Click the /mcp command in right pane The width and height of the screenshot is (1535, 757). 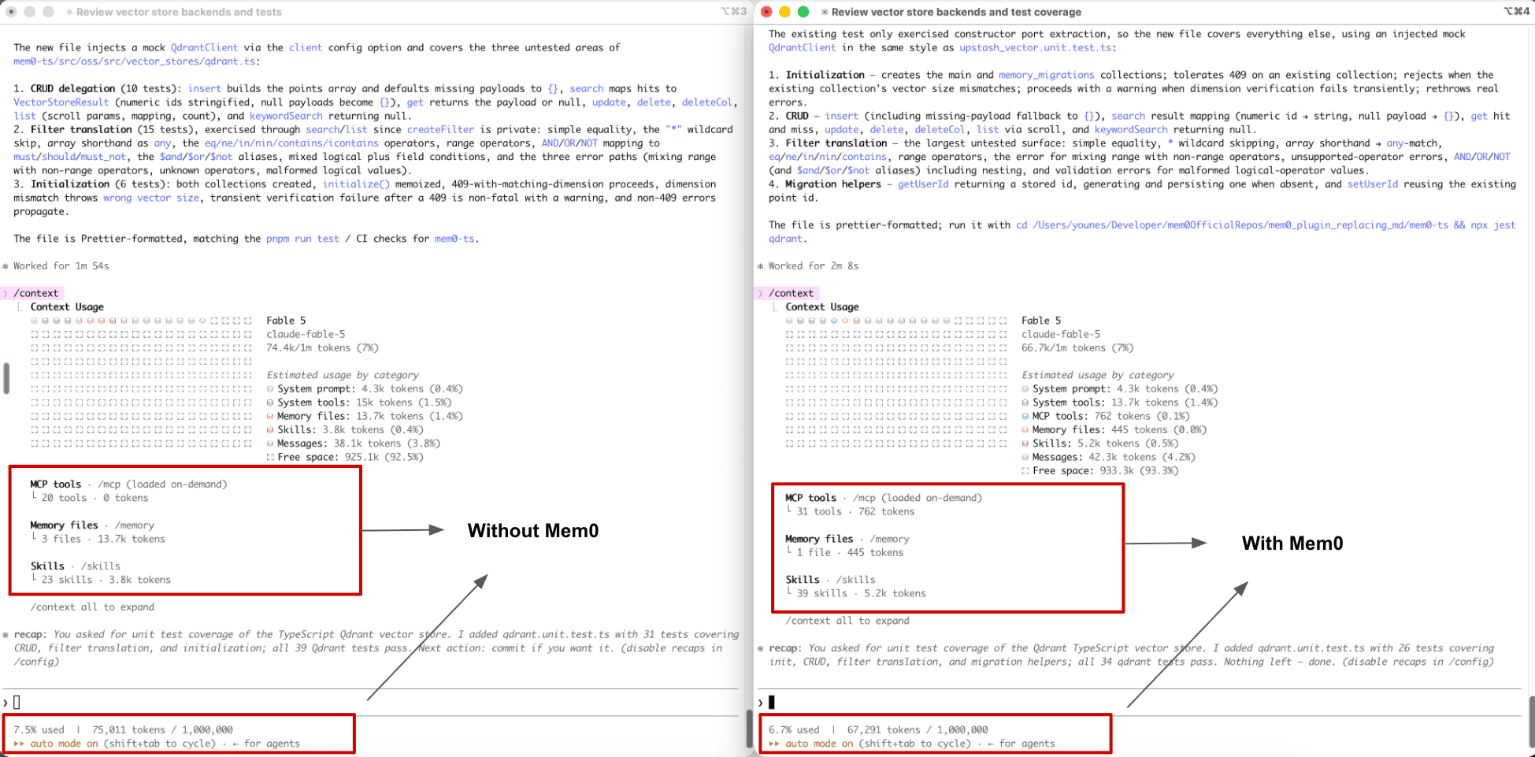864,498
